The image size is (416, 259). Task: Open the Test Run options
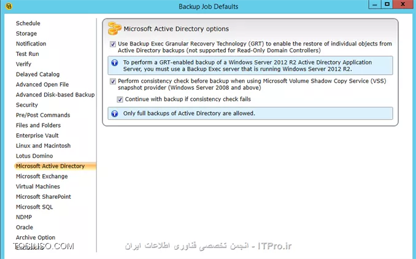[28, 54]
